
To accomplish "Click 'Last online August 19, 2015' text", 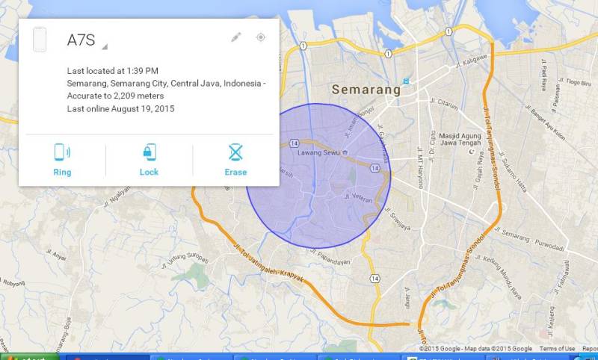I will (x=120, y=108).
